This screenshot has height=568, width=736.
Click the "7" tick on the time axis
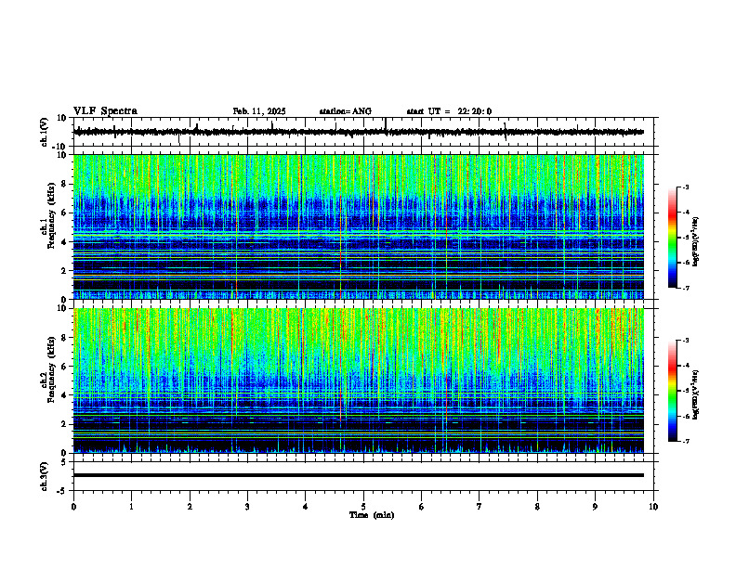pos(480,507)
